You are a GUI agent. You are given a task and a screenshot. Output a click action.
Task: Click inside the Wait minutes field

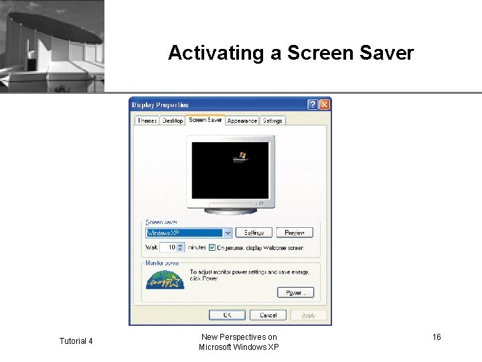(x=168, y=247)
